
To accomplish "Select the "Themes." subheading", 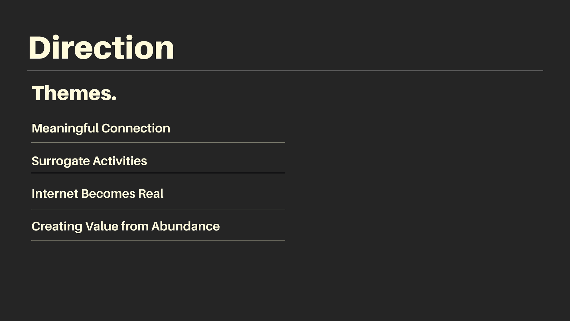I will point(74,93).
